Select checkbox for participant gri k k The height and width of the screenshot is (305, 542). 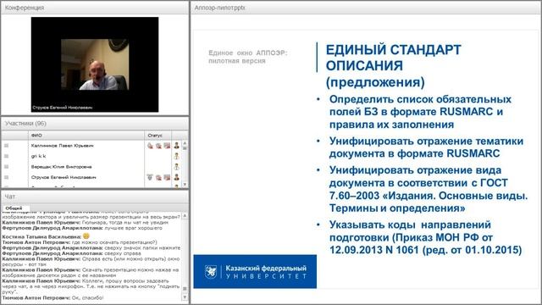(6, 156)
